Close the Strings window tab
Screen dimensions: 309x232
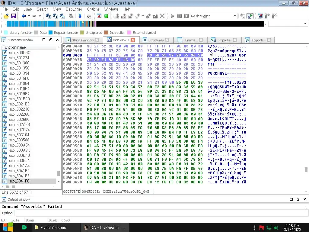coord(97,40)
